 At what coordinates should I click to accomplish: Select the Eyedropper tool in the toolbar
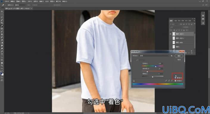[2, 26]
